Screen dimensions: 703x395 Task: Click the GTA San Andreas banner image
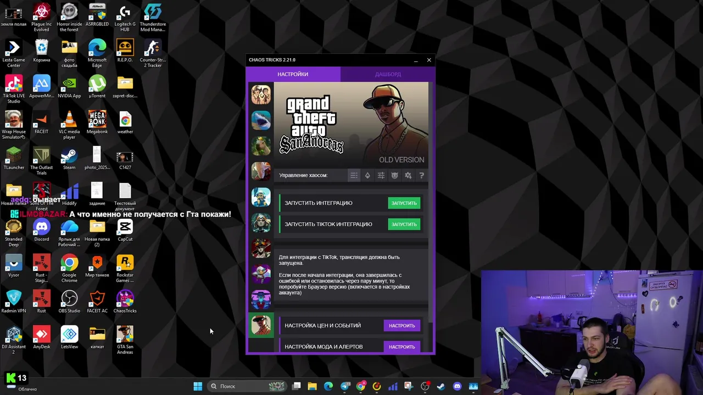[351, 125]
